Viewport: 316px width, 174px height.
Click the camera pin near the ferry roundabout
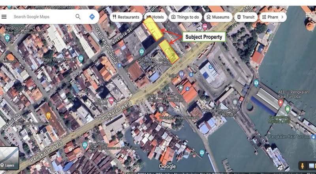click(256, 83)
